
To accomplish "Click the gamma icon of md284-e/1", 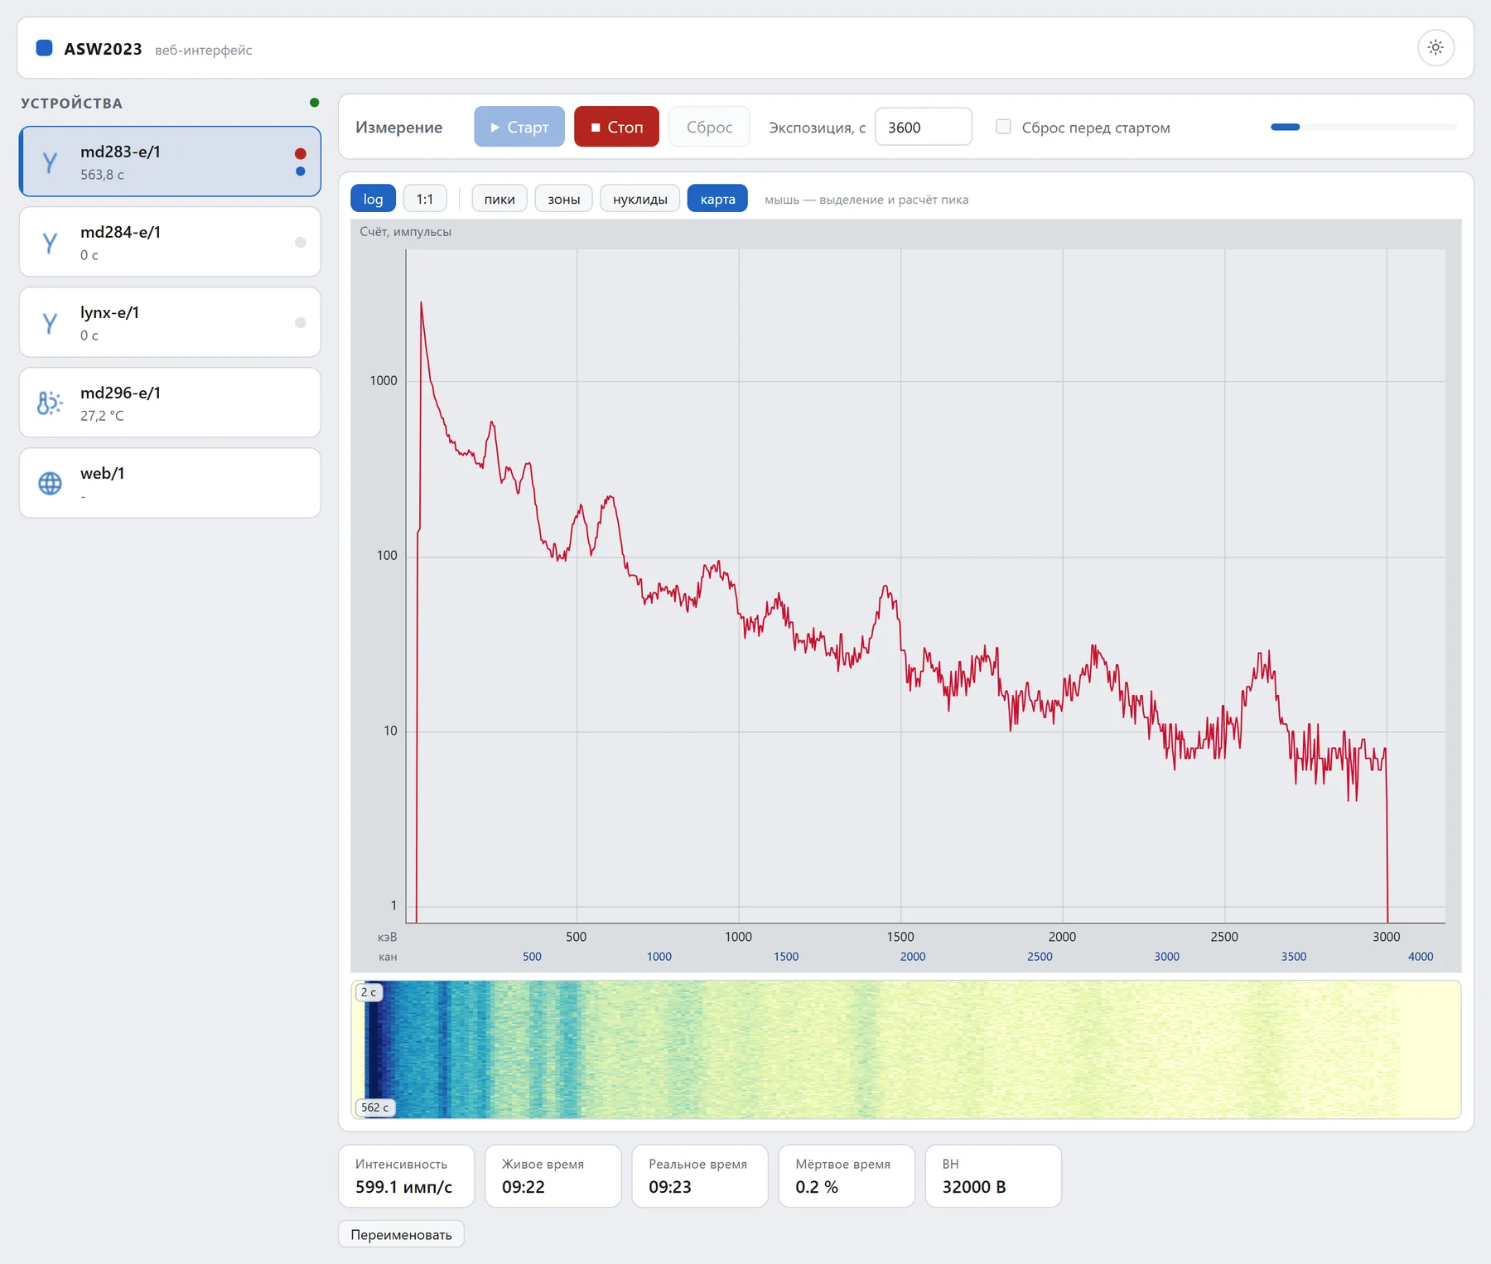I will tap(50, 243).
